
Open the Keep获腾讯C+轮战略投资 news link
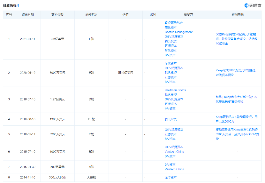[x=237, y=119]
